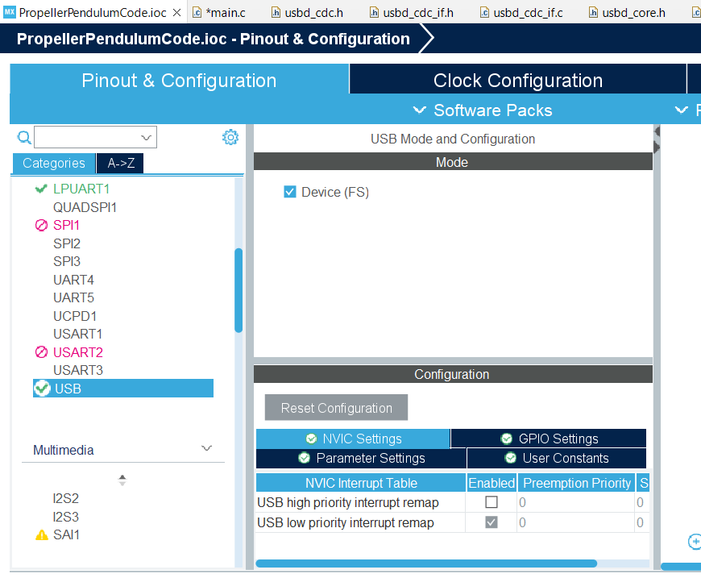This screenshot has height=578, width=701.
Task: Switch to the Clock Configuration tab
Action: tap(517, 80)
